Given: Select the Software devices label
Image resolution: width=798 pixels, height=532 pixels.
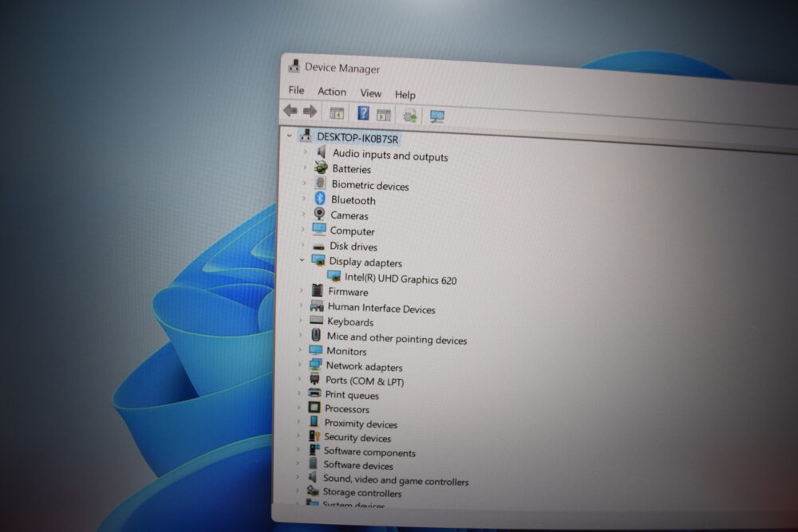Looking at the screenshot, I should 358,465.
